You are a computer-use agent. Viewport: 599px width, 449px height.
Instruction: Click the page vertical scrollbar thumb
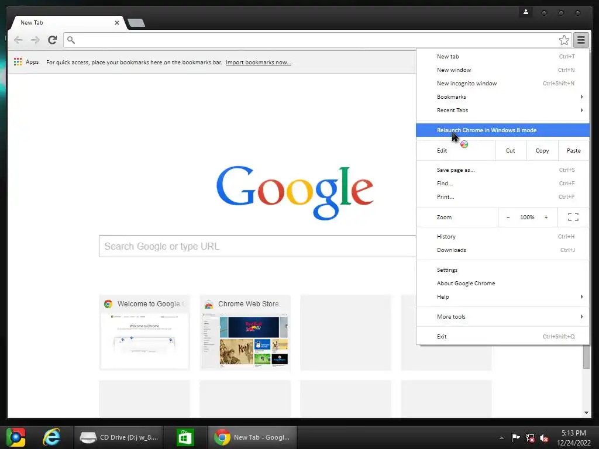pyautogui.click(x=586, y=357)
